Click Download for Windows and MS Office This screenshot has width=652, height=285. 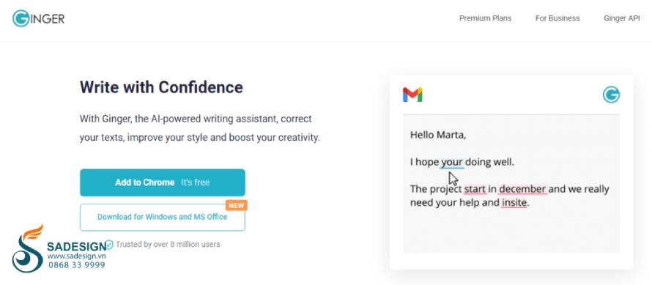(163, 217)
